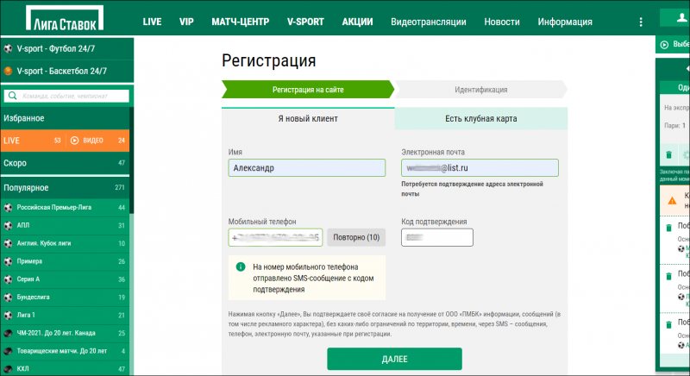Click the Лига 1 soccer ball icon
690x376 pixels.
[x=8, y=316]
